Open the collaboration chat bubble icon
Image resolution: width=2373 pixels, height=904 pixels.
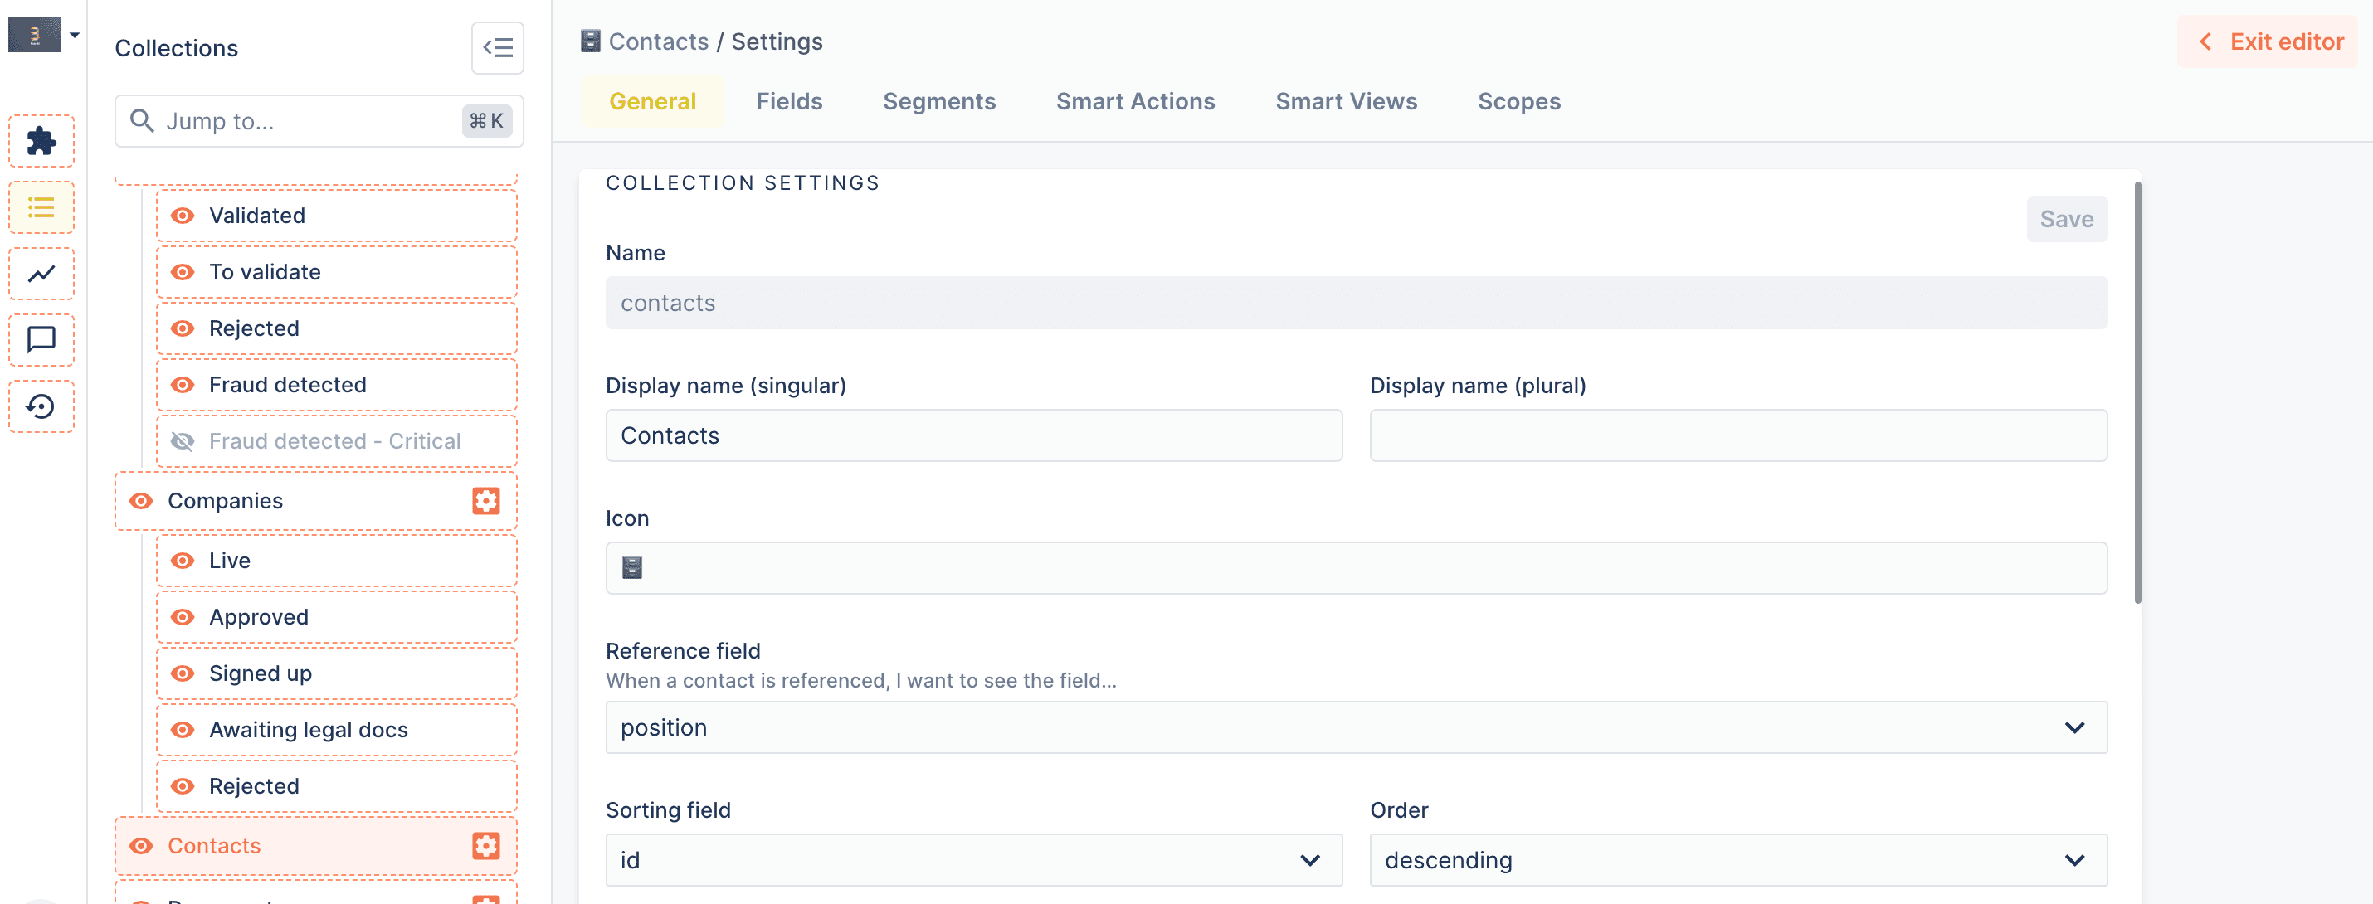point(41,340)
